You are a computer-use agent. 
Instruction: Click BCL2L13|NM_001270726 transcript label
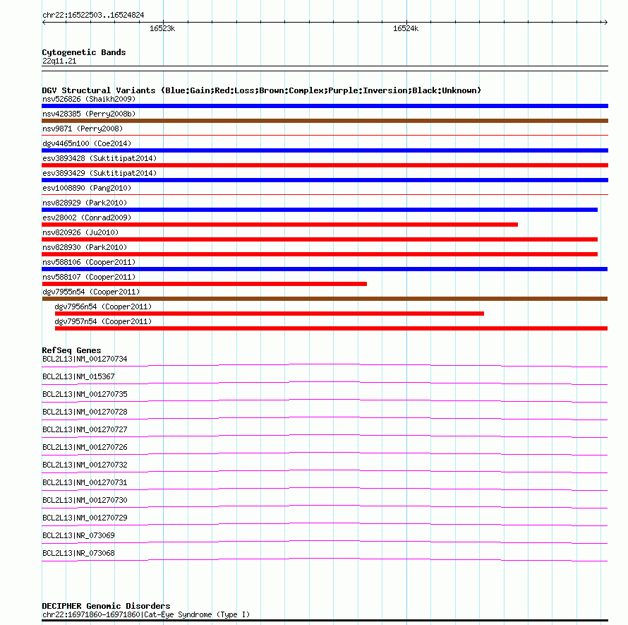tap(85, 447)
